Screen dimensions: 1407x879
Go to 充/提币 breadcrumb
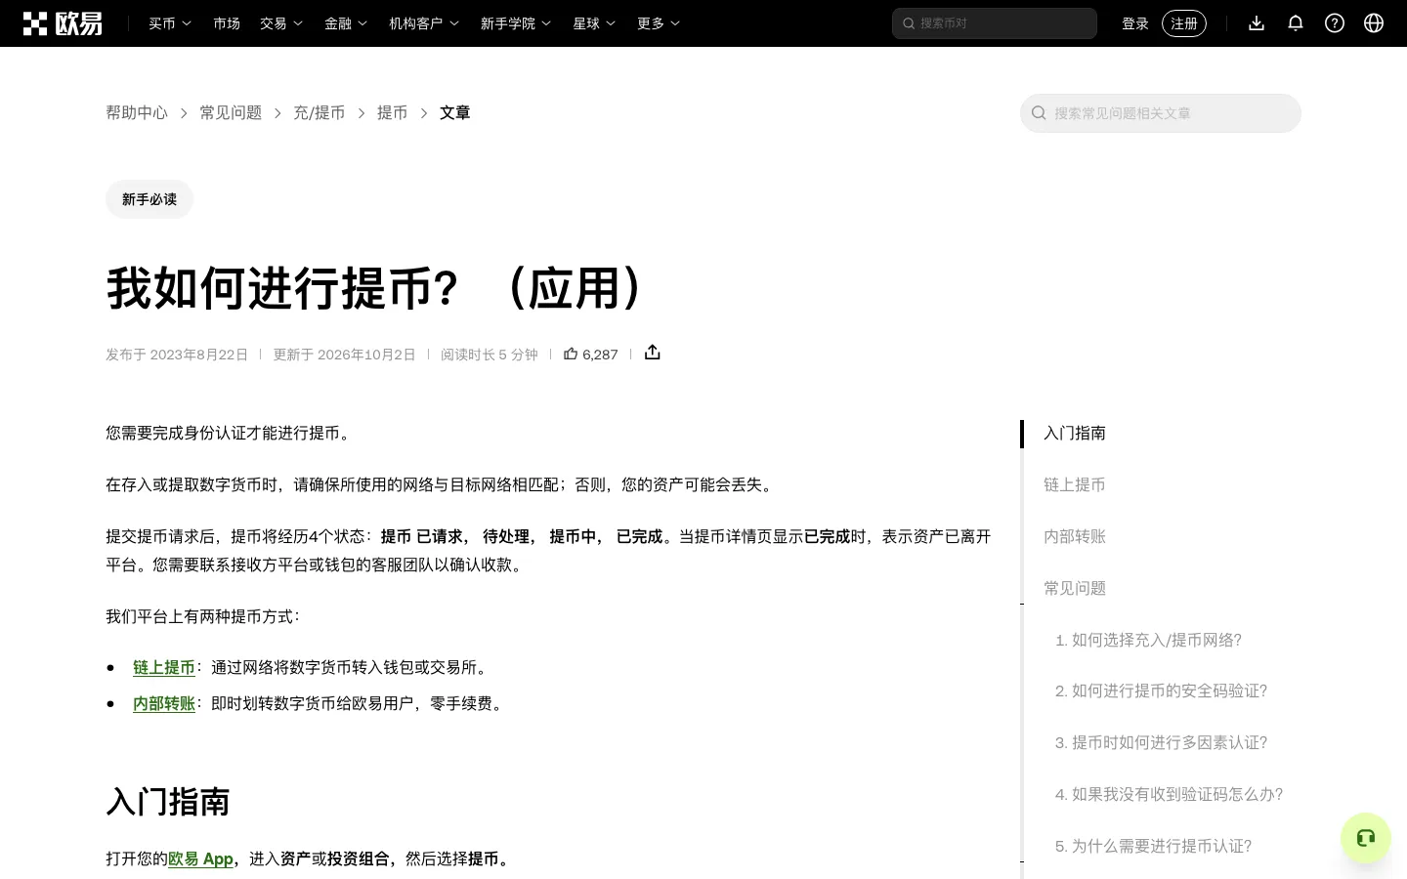(x=320, y=113)
